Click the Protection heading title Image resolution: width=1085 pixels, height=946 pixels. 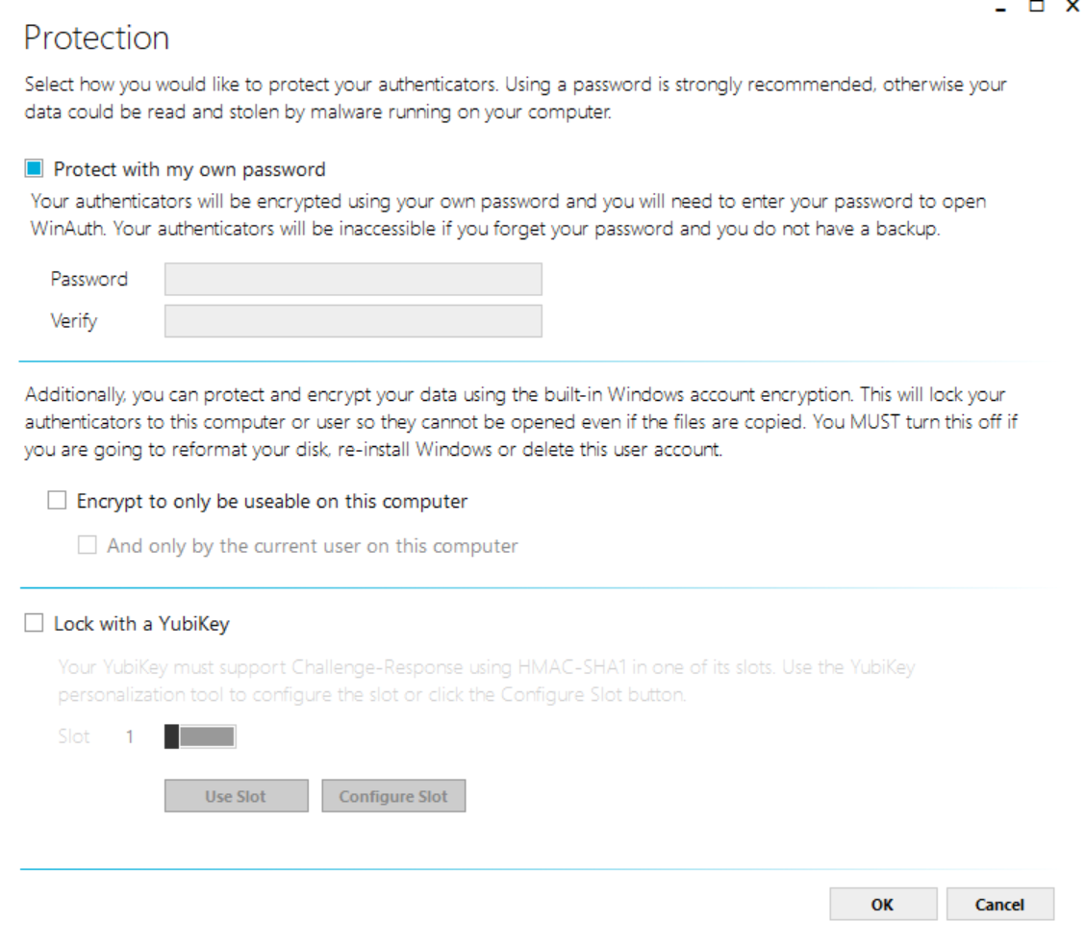(x=96, y=38)
